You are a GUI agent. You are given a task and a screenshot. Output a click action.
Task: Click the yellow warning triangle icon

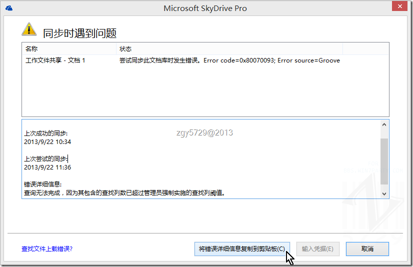[x=29, y=29]
